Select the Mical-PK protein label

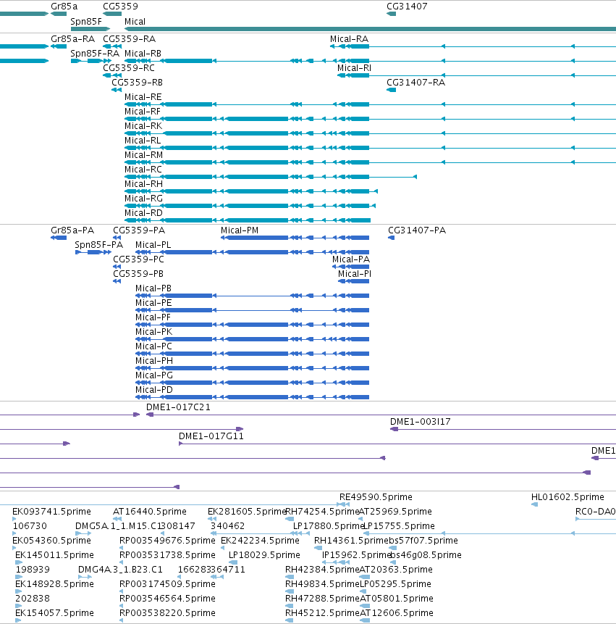coord(153,332)
